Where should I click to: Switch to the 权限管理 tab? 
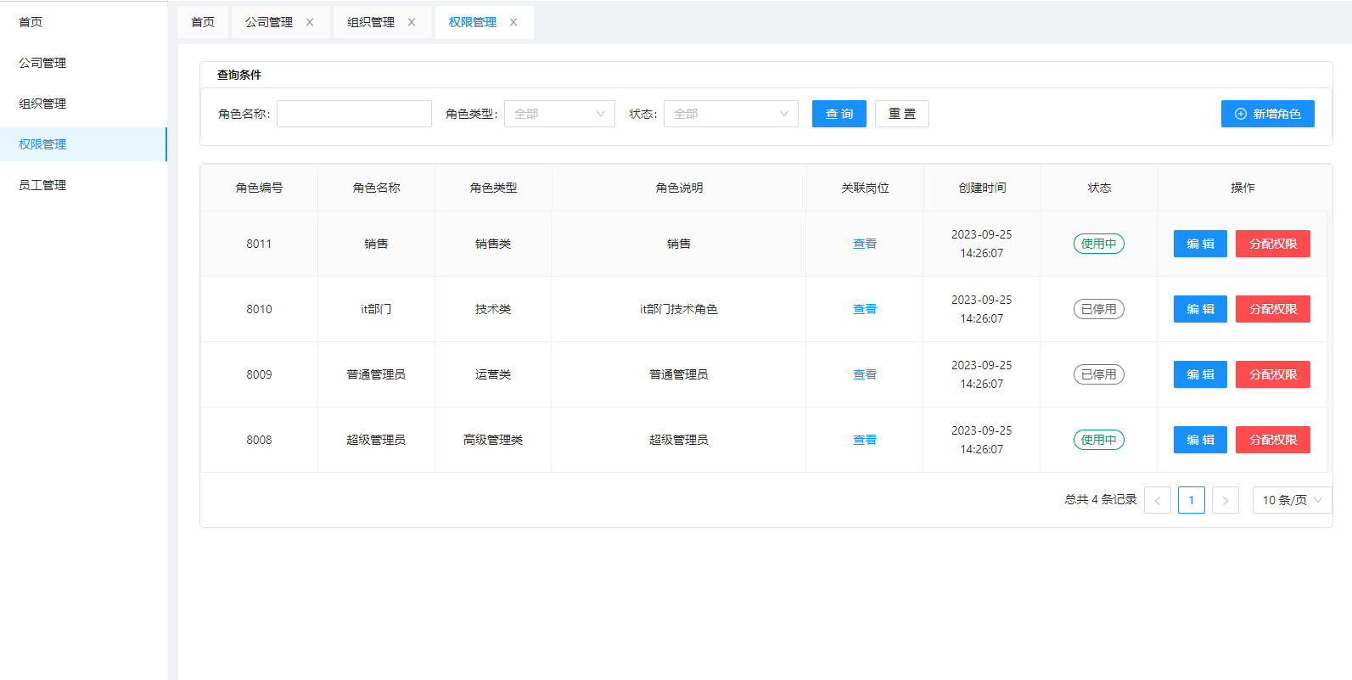click(473, 22)
